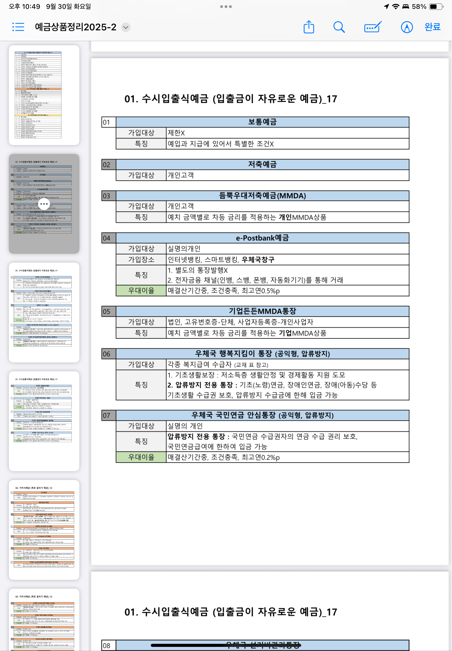Tap the search magnifier icon

click(x=339, y=27)
